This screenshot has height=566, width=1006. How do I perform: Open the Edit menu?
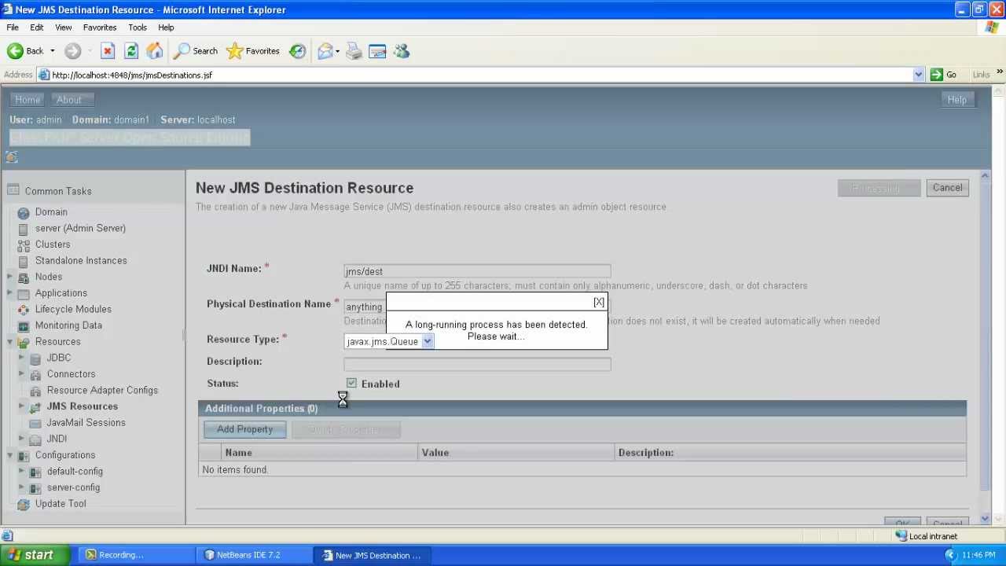pyautogui.click(x=37, y=28)
